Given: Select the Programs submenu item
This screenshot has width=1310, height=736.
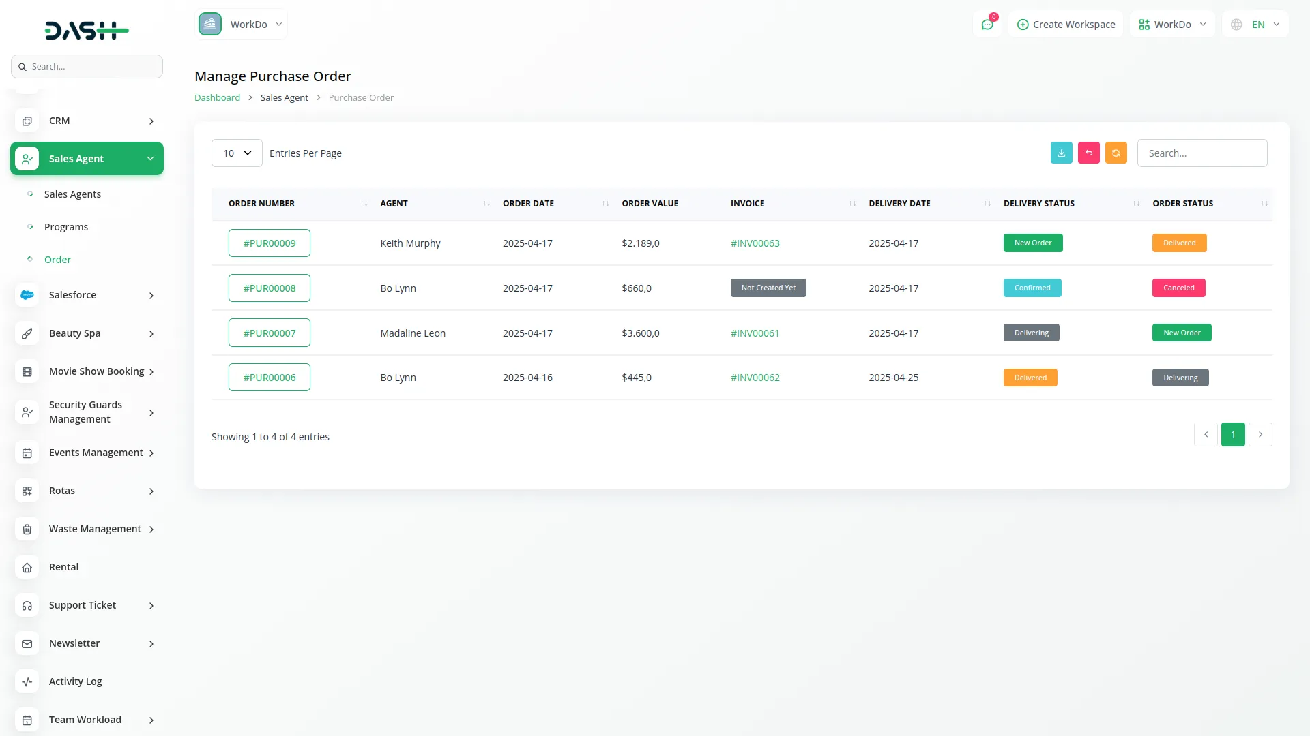Looking at the screenshot, I should (x=66, y=227).
